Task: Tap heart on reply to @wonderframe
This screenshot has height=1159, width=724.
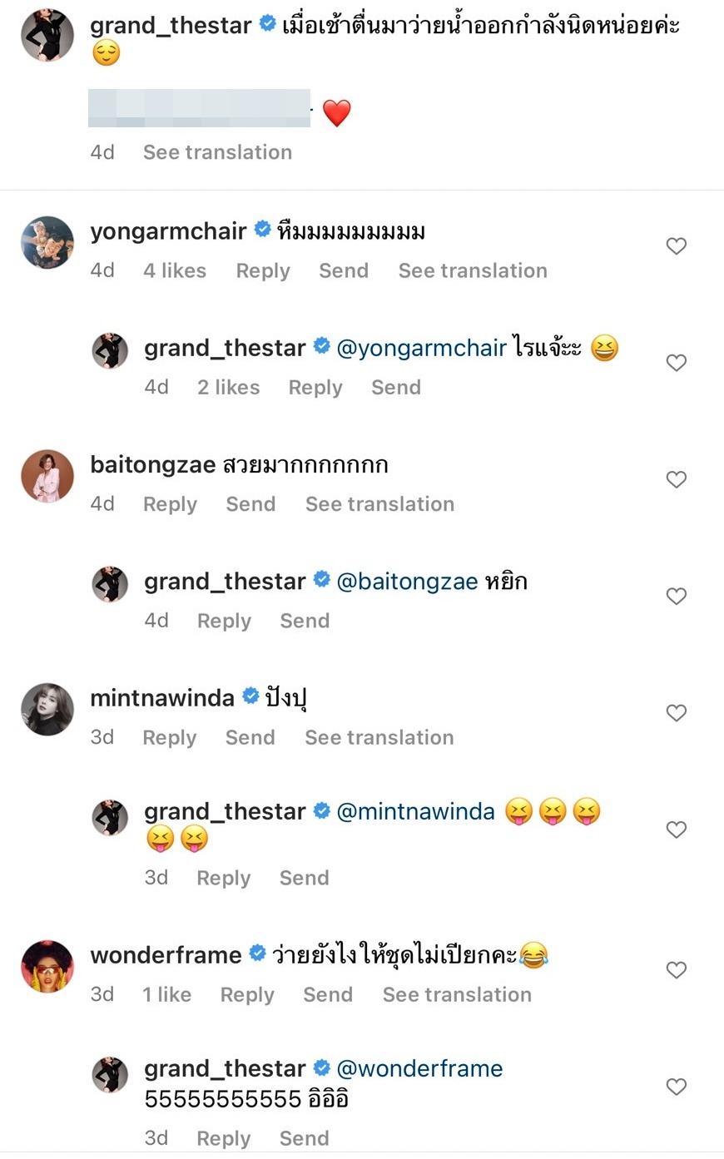Action: click(676, 1087)
